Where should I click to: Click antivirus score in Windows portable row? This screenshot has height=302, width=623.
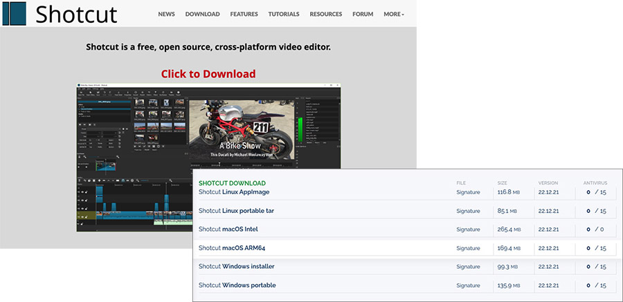coord(596,285)
